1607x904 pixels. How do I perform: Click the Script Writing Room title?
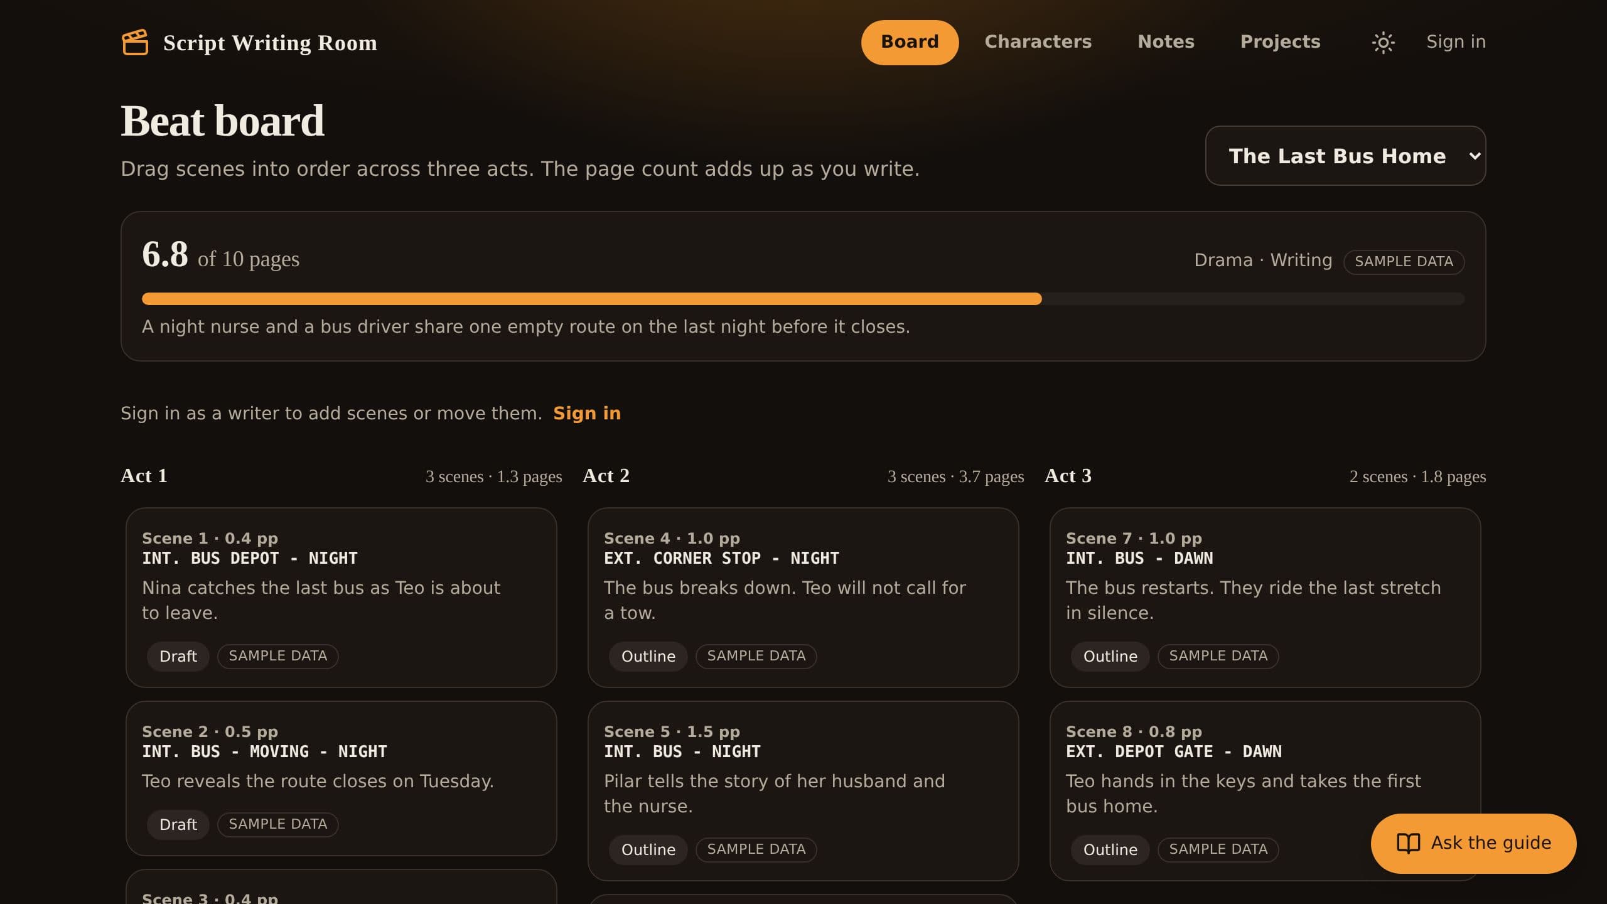click(270, 43)
